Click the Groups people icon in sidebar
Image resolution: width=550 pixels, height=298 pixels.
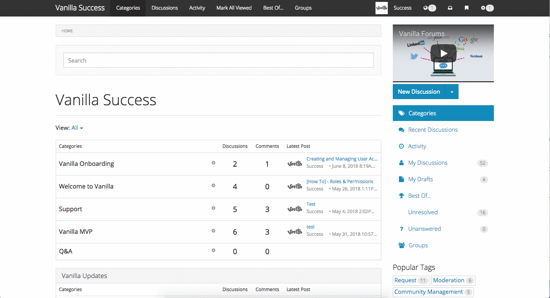[402, 245]
